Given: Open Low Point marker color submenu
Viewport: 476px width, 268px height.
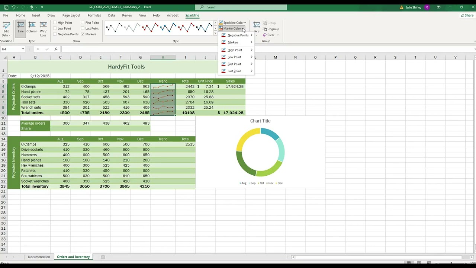Looking at the screenshot, I should click(x=237, y=57).
